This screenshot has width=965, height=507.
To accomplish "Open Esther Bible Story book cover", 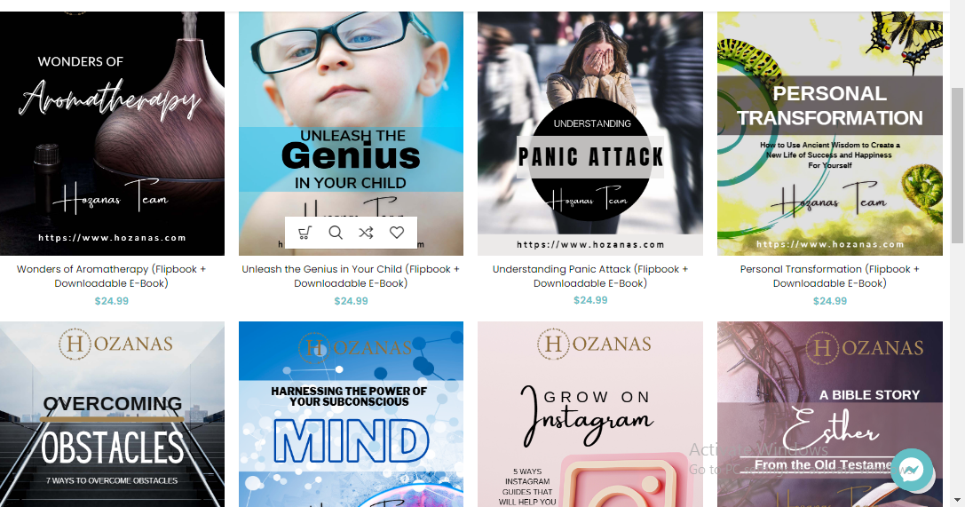I will (x=829, y=414).
